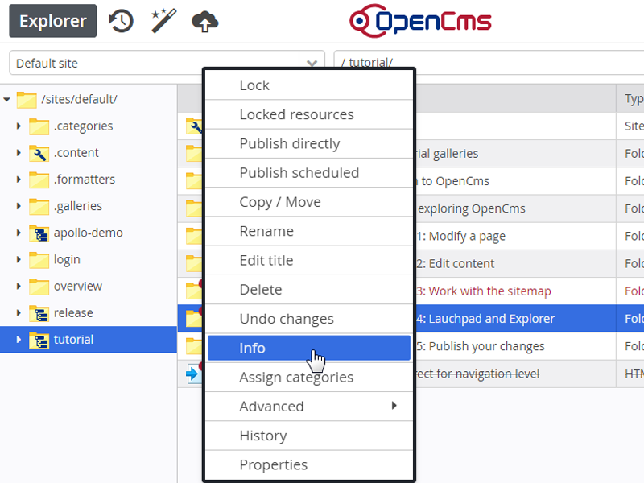Click the apollo-demo folder icon
644x483 pixels.
point(39,233)
